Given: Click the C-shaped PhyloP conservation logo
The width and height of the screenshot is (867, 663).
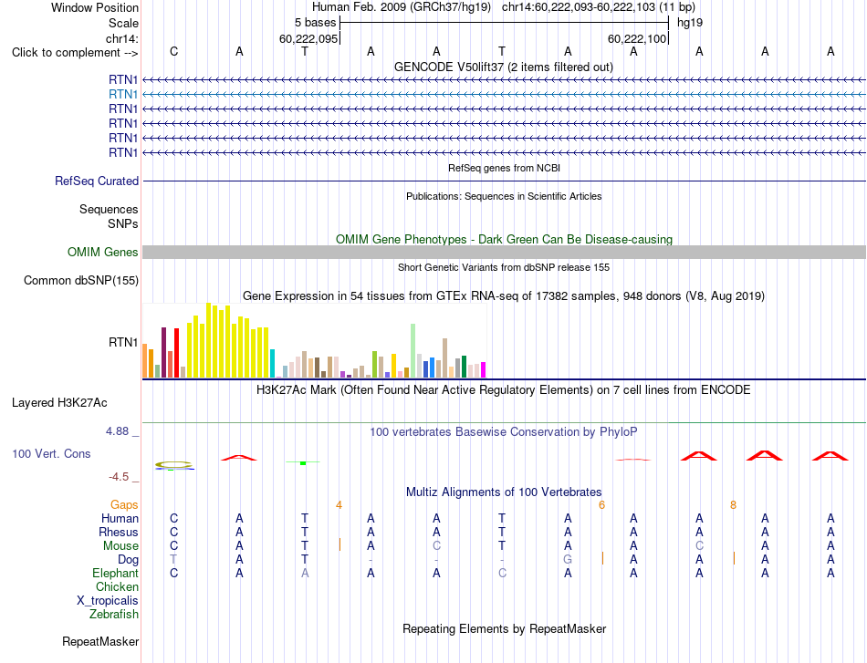Looking at the screenshot, I should point(174,465).
